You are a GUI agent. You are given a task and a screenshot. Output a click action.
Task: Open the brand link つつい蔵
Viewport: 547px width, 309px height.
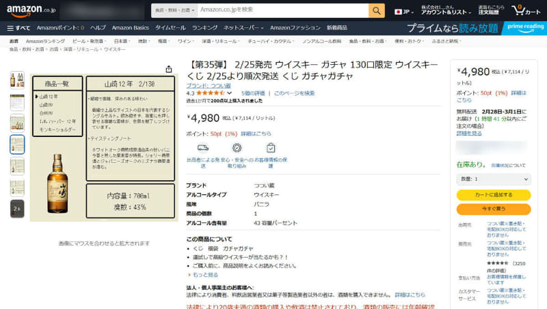coord(206,85)
